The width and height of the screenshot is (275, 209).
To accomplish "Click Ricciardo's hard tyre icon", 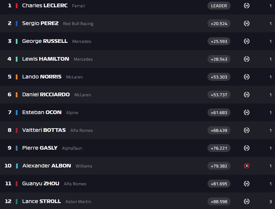I will coord(246,95).
